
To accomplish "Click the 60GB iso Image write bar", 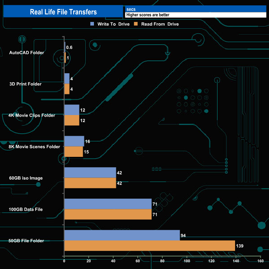I will pyautogui.click(x=90, y=173).
